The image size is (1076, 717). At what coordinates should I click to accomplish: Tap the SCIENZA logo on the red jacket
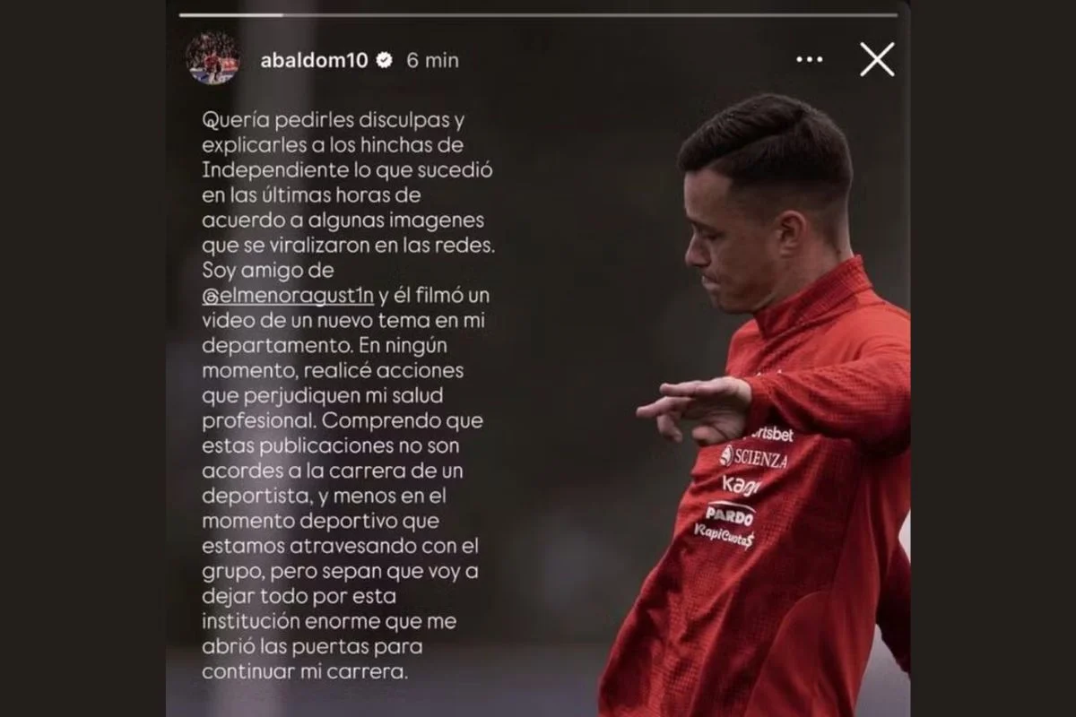(754, 457)
